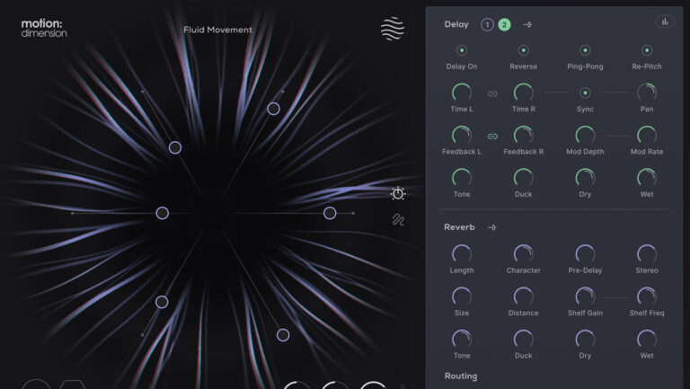Click the Delay Dry knob
This screenshot has width=690, height=389.
coord(585,178)
